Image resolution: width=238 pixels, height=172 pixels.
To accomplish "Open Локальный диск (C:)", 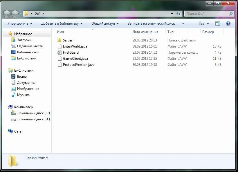I will 33,113.
